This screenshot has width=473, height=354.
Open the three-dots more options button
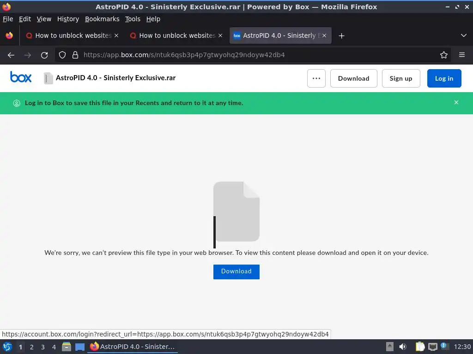tap(316, 78)
